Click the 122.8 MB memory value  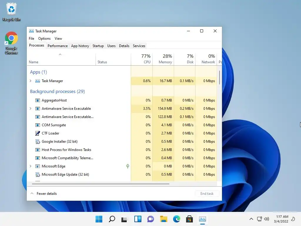click(x=165, y=117)
